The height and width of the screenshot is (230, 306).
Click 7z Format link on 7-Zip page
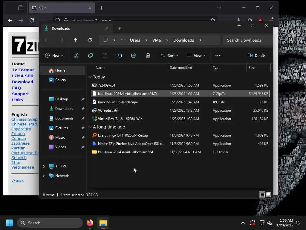pos(23,70)
